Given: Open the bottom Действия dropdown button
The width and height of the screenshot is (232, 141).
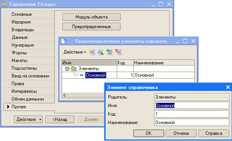Looking at the screenshot, I should [28, 119].
